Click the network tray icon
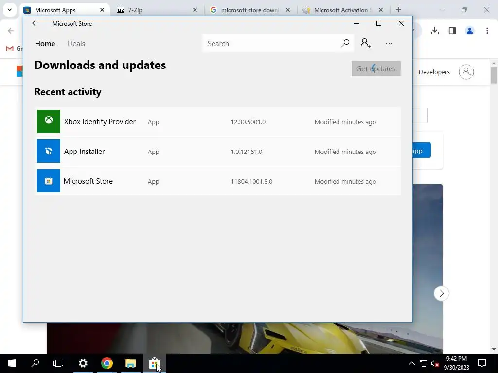498x373 pixels. (x=424, y=363)
